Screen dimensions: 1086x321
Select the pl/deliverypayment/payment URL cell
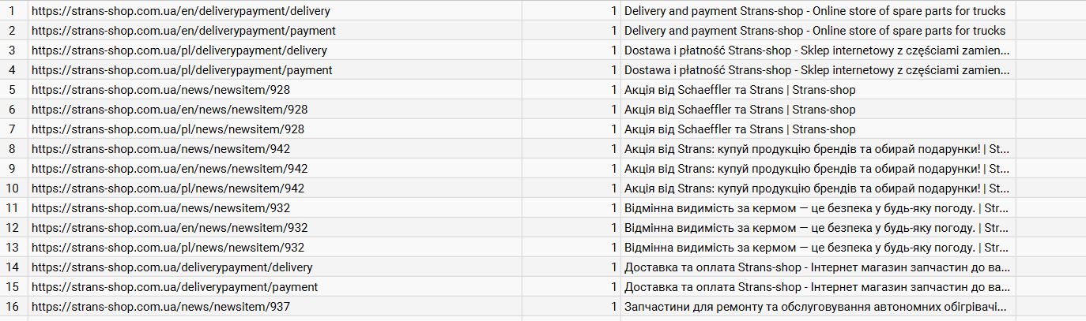pos(182,70)
